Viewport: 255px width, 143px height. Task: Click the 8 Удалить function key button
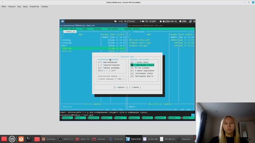click(160, 118)
